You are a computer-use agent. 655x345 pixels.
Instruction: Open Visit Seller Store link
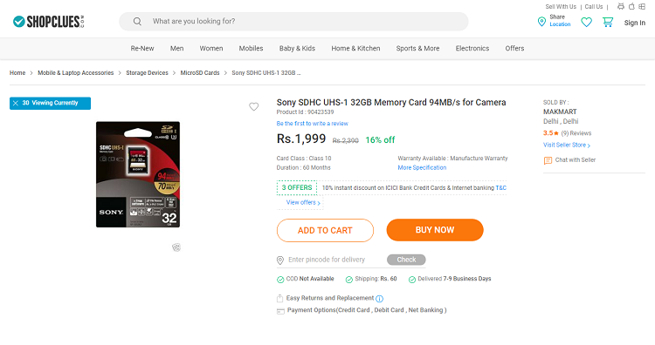(567, 145)
